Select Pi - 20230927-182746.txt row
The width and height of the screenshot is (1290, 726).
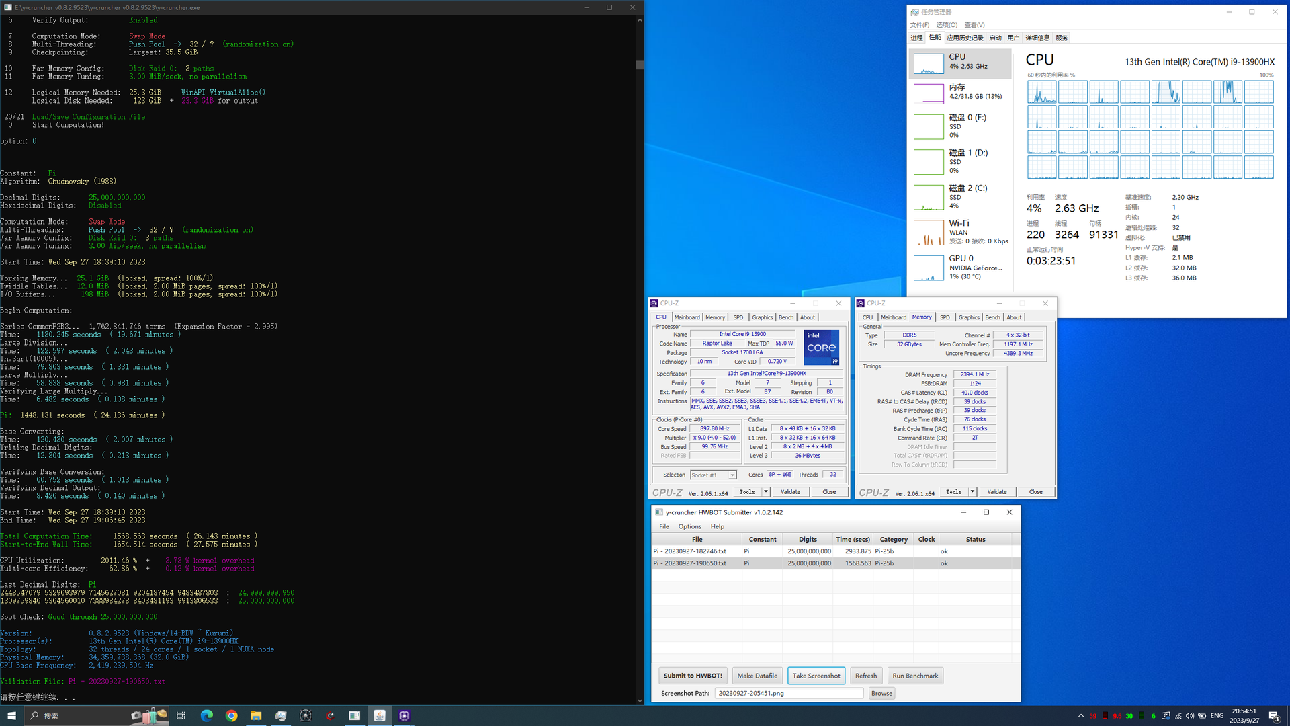click(x=835, y=551)
